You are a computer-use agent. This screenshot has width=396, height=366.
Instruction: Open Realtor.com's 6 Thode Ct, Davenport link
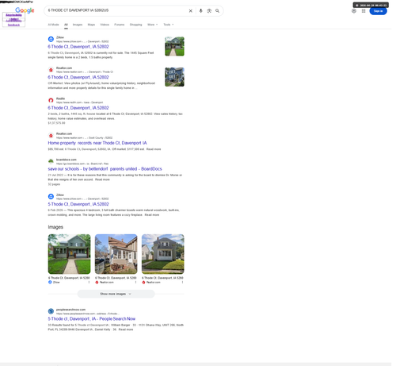(x=78, y=77)
